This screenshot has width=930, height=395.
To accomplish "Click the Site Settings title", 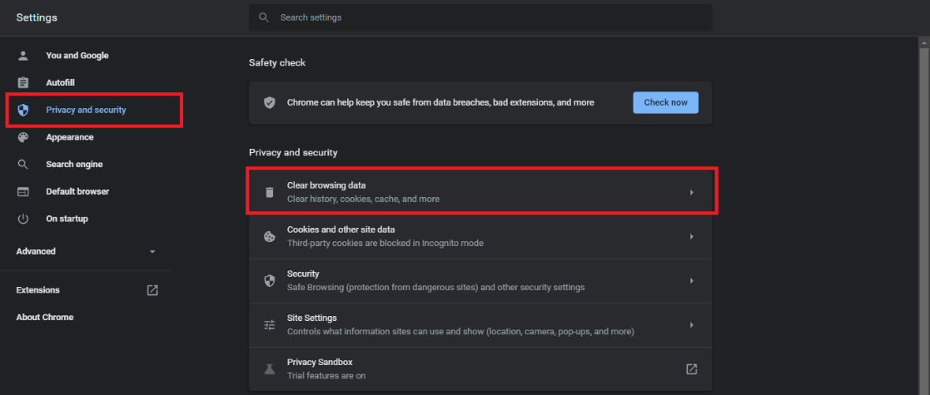I will click(312, 318).
